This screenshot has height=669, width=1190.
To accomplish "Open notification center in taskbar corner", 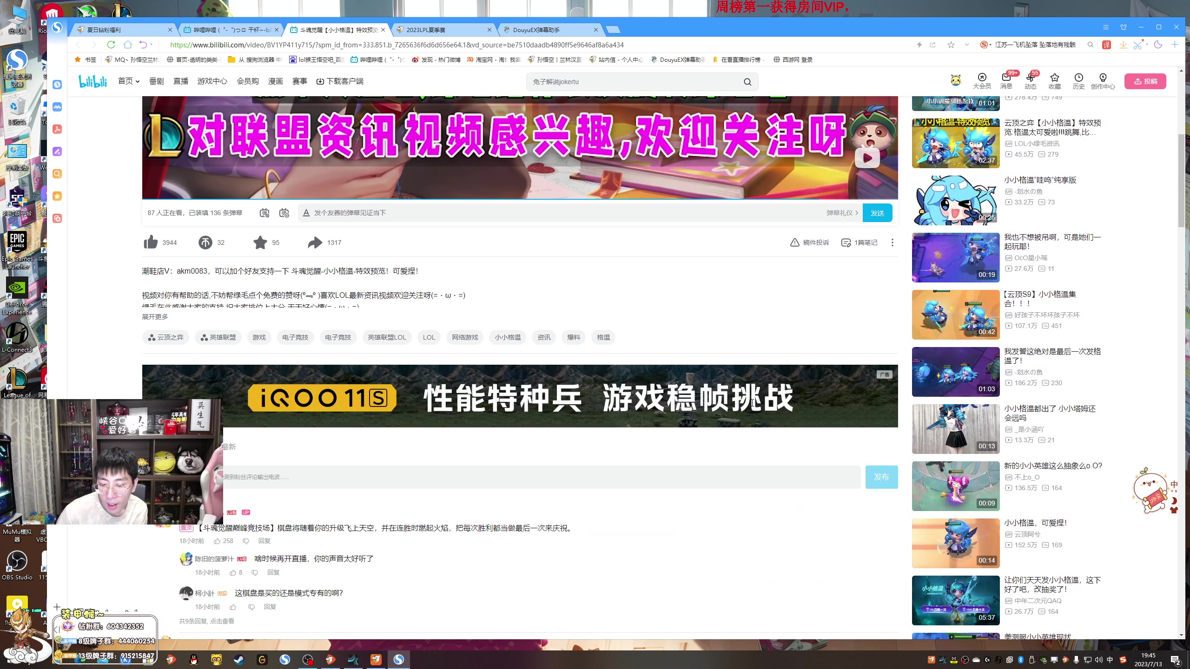I will point(1175,660).
